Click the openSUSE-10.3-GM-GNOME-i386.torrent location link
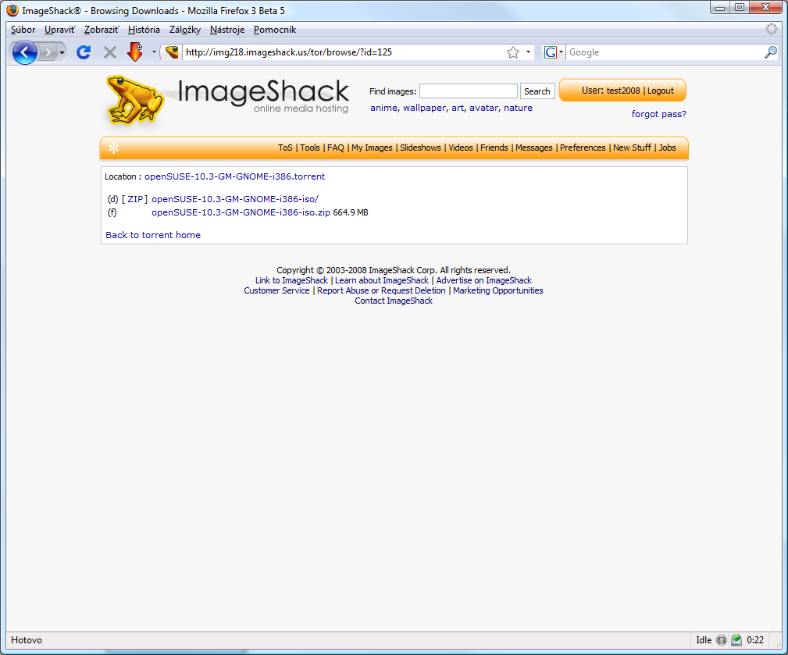Screen dimensions: 788x655 click(235, 176)
